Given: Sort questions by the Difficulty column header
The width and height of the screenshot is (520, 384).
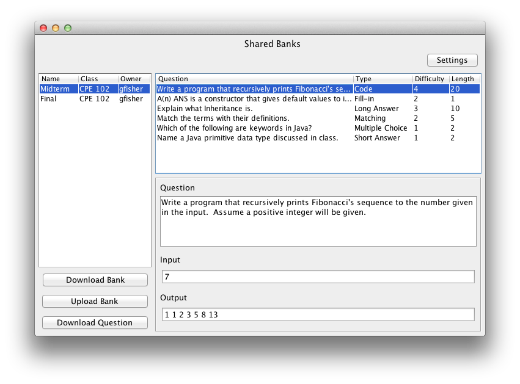Looking at the screenshot, I should [x=430, y=79].
